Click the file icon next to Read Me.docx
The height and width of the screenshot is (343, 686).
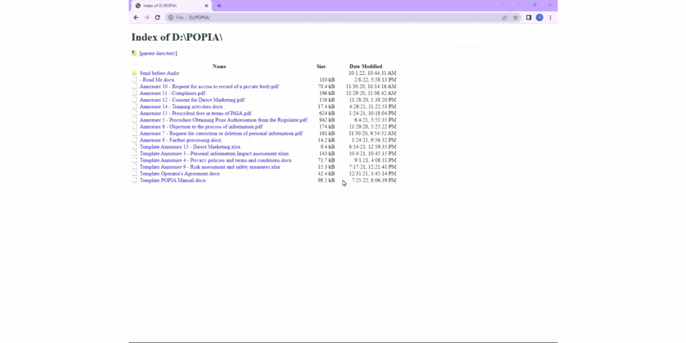point(134,80)
